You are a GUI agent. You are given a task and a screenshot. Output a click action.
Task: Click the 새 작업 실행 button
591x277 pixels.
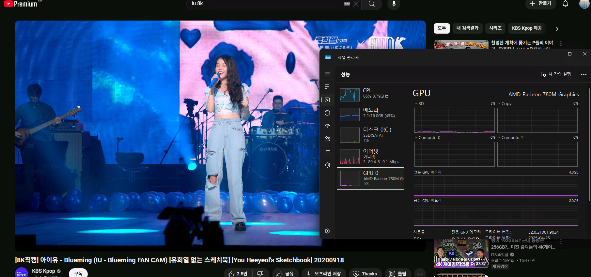pyautogui.click(x=556, y=74)
